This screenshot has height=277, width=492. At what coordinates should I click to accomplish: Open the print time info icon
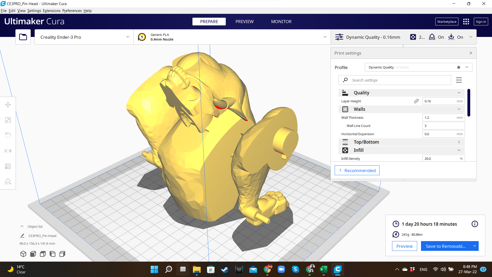[x=475, y=224]
